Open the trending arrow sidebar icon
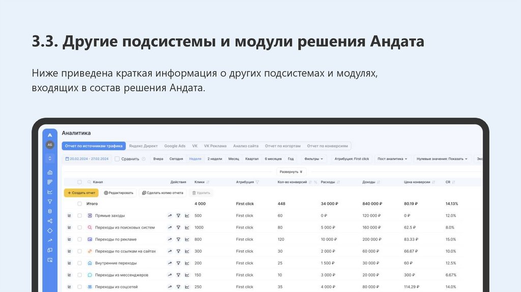Screen dimensions: 521x292 point(50,240)
